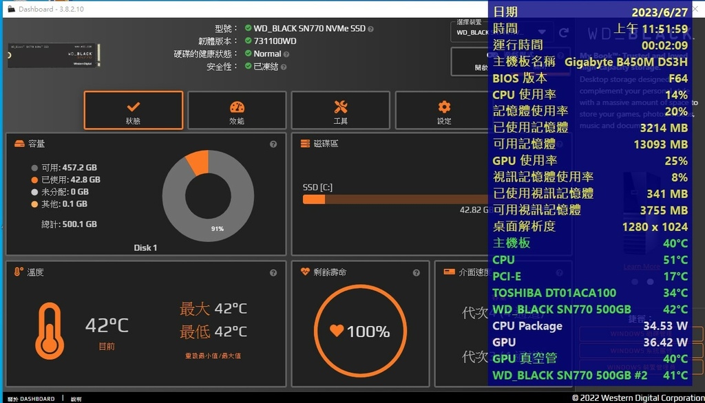Close the Dashboard window
This screenshot has width=705, height=403.
coord(695,9)
